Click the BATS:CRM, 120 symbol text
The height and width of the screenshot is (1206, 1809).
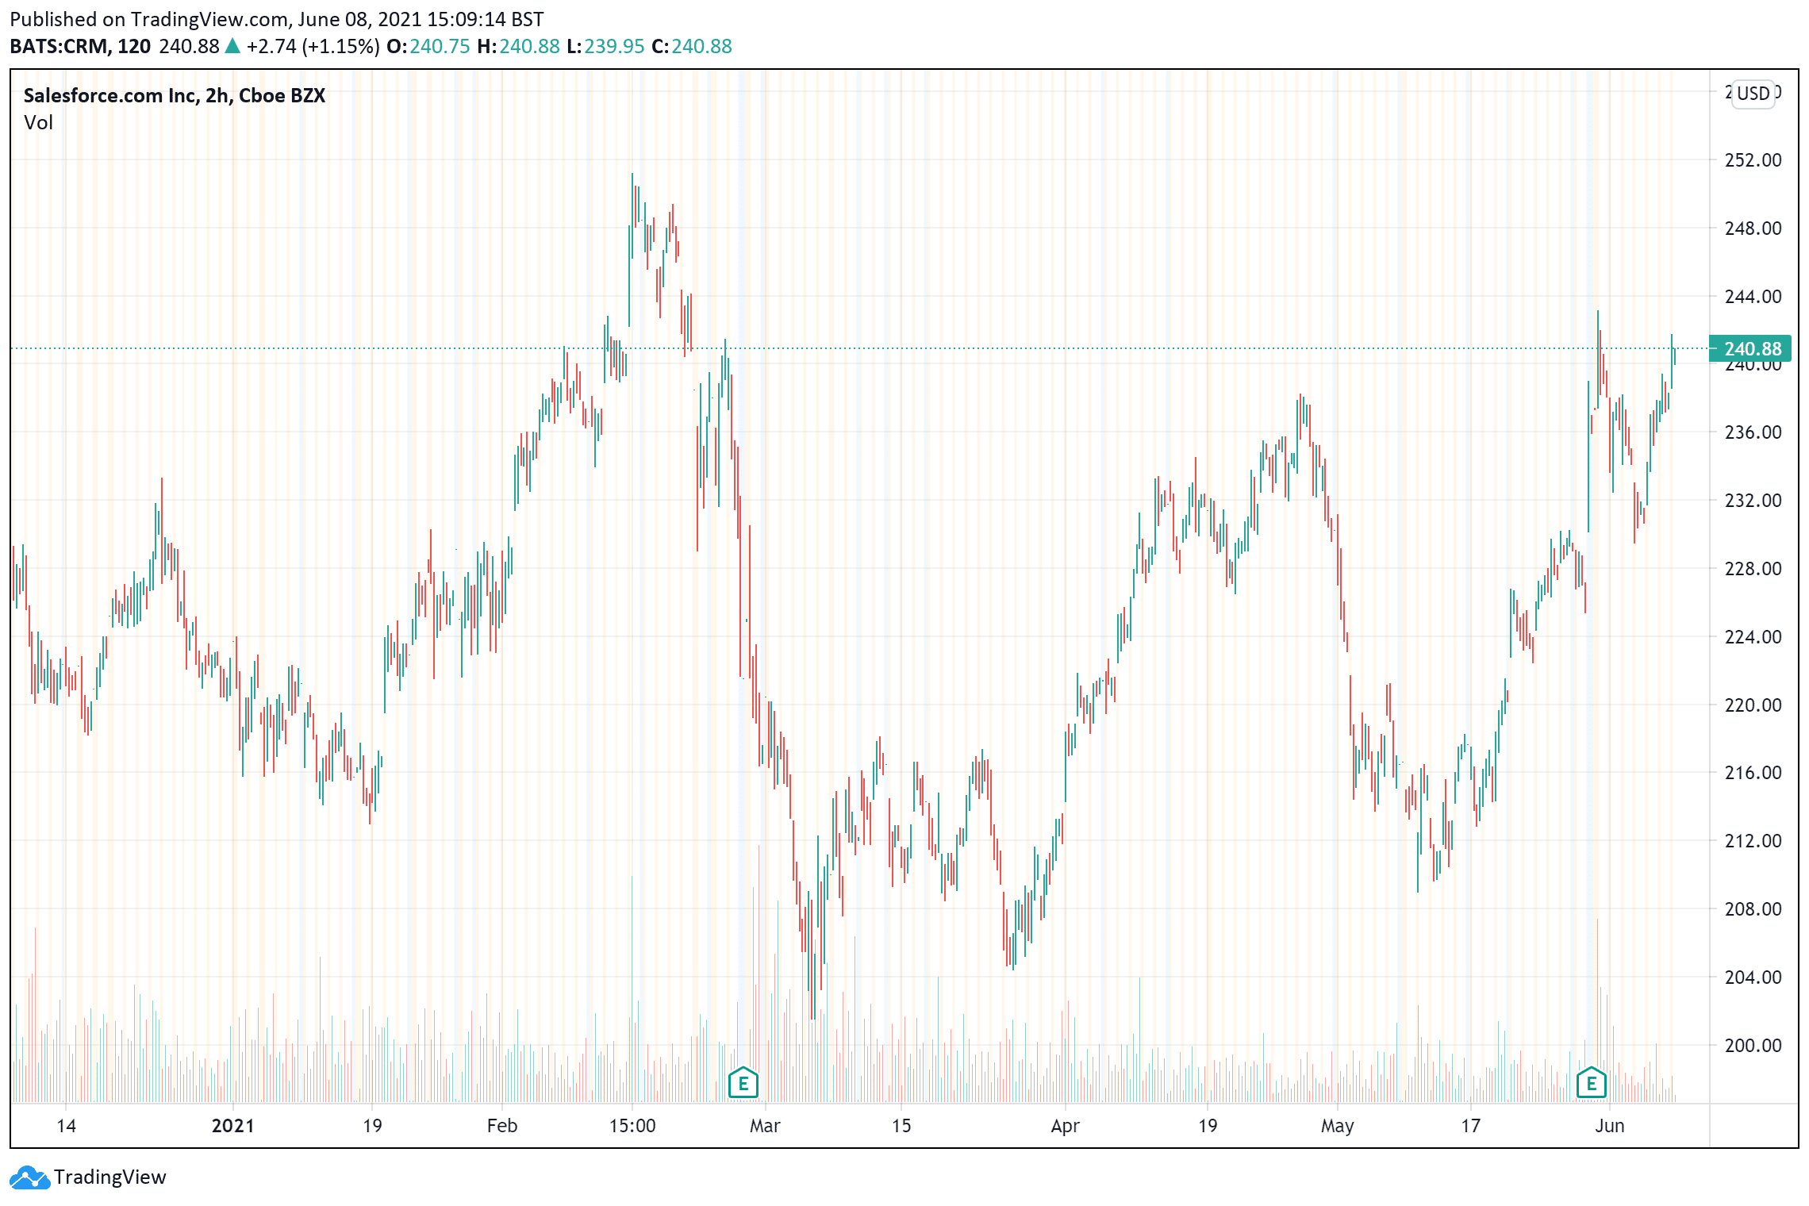point(80,47)
